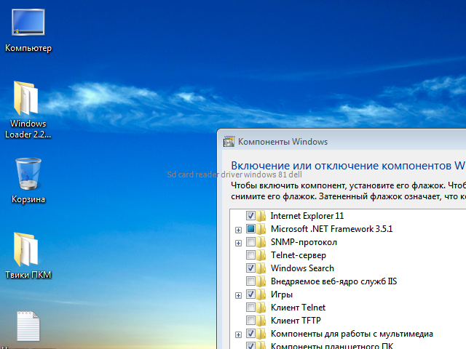The height and width of the screenshot is (349, 466).
Task: Expand the Microsoft .NET Framework 3.5.1 node
Action: [238, 230]
